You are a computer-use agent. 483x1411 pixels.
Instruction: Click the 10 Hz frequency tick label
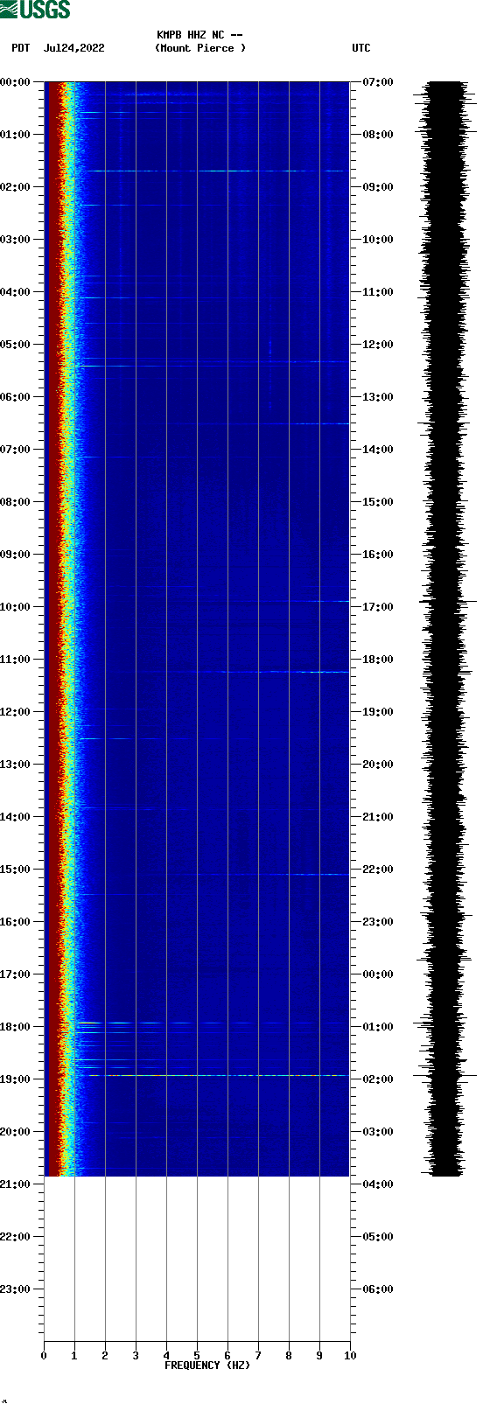pyautogui.click(x=350, y=1356)
